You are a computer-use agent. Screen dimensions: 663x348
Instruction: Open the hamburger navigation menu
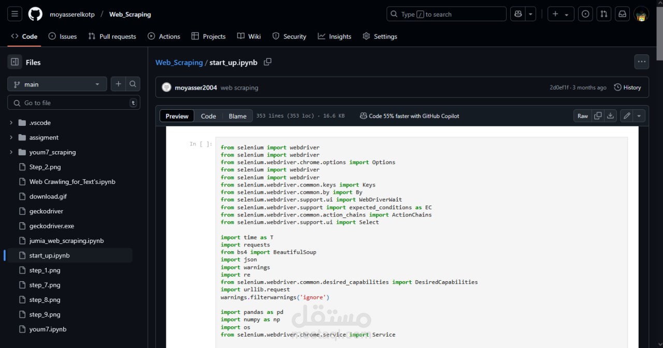(15, 14)
